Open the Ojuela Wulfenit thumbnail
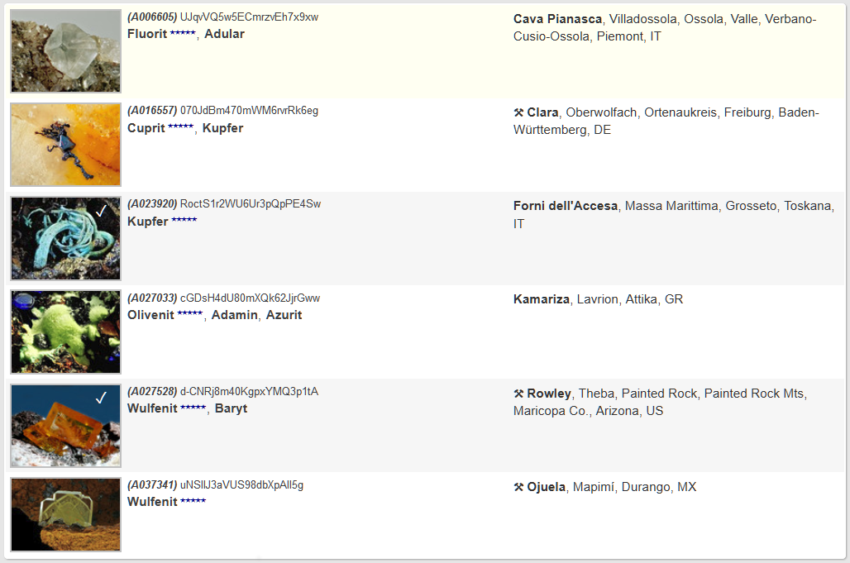The height and width of the screenshot is (563, 850). coord(66,514)
